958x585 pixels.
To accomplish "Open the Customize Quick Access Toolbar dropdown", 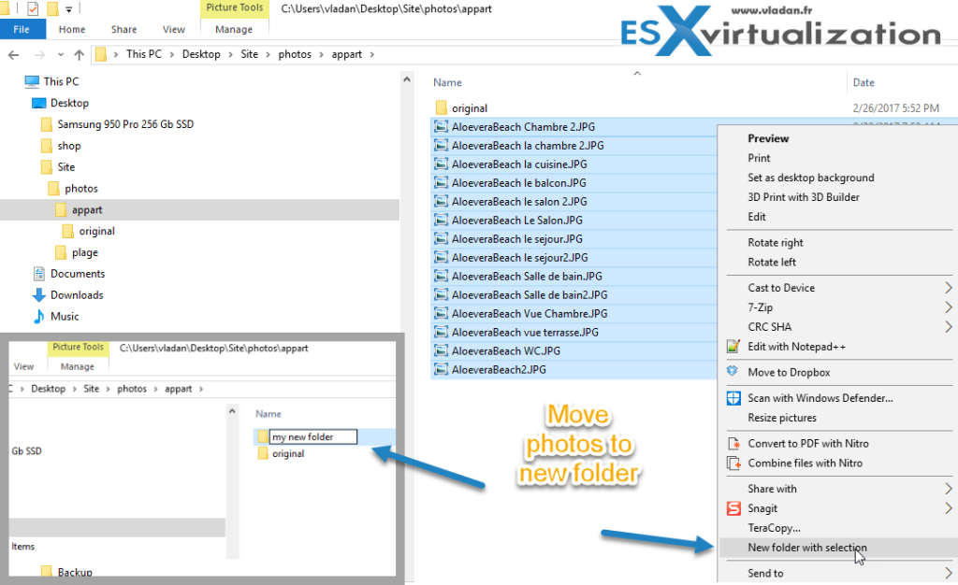I will pos(69,9).
